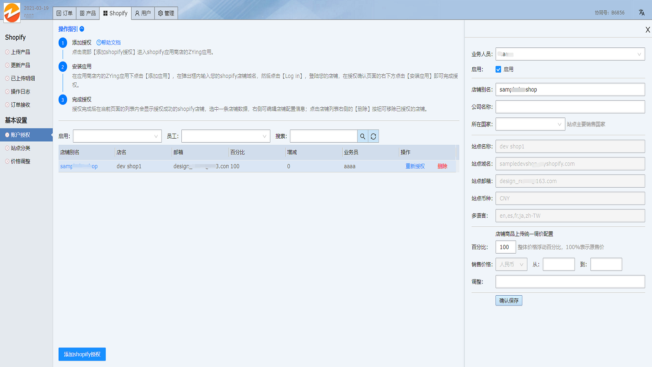Select 账户授权 sidebar item

pyautogui.click(x=26, y=135)
